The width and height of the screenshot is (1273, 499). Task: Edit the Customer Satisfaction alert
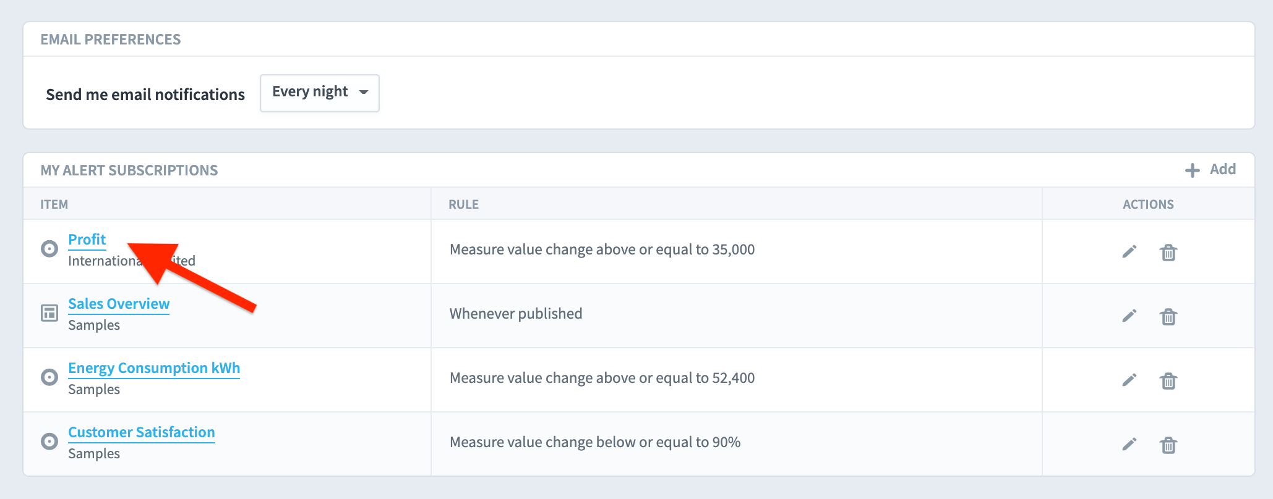(x=1129, y=444)
